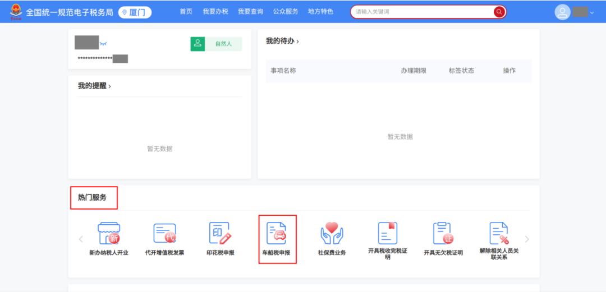The height and width of the screenshot is (292, 606).
Task: Open the 开具无欠税证明 icon
Action: tap(443, 233)
